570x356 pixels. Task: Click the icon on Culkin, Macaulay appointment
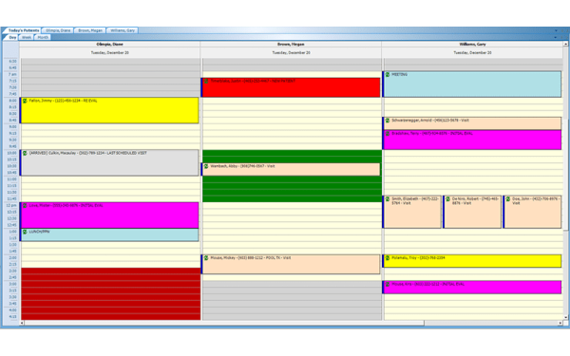coord(25,153)
